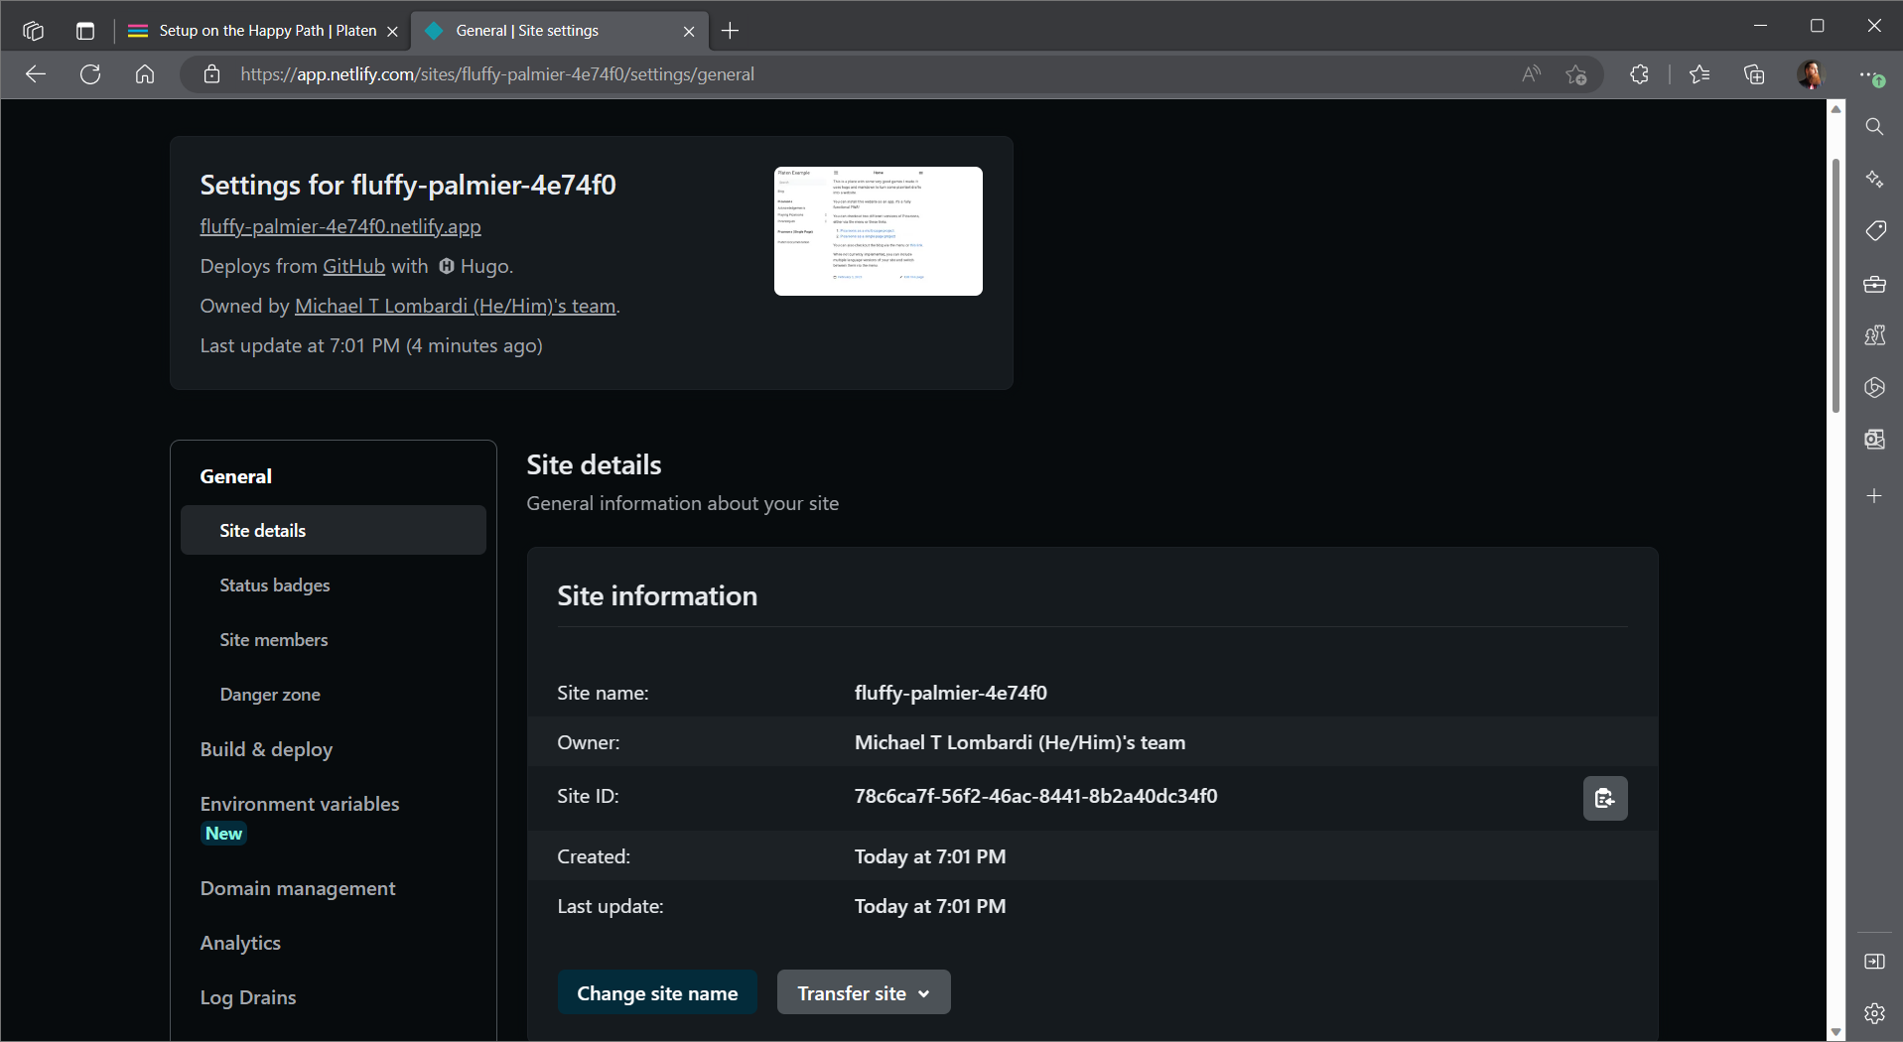This screenshot has height=1042, width=1903.
Task: Go to the browser home page
Action: (145, 74)
